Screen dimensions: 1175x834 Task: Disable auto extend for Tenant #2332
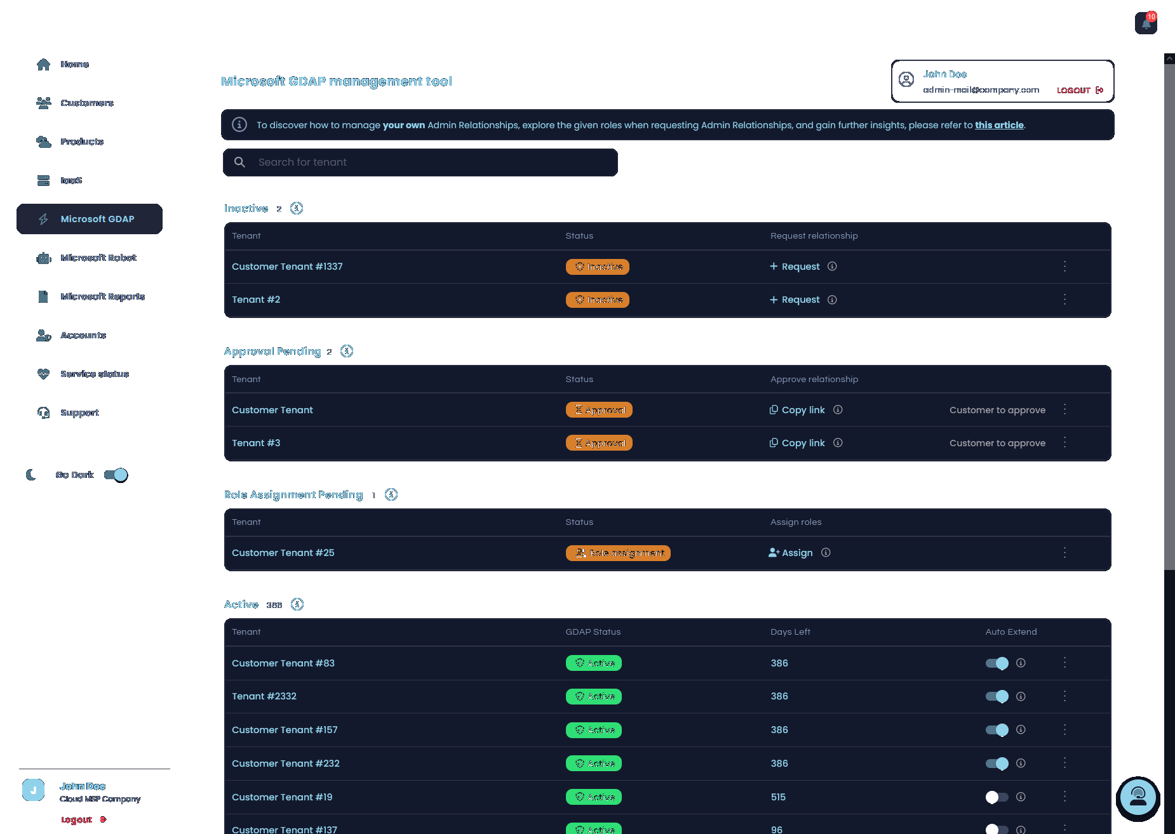(x=997, y=696)
